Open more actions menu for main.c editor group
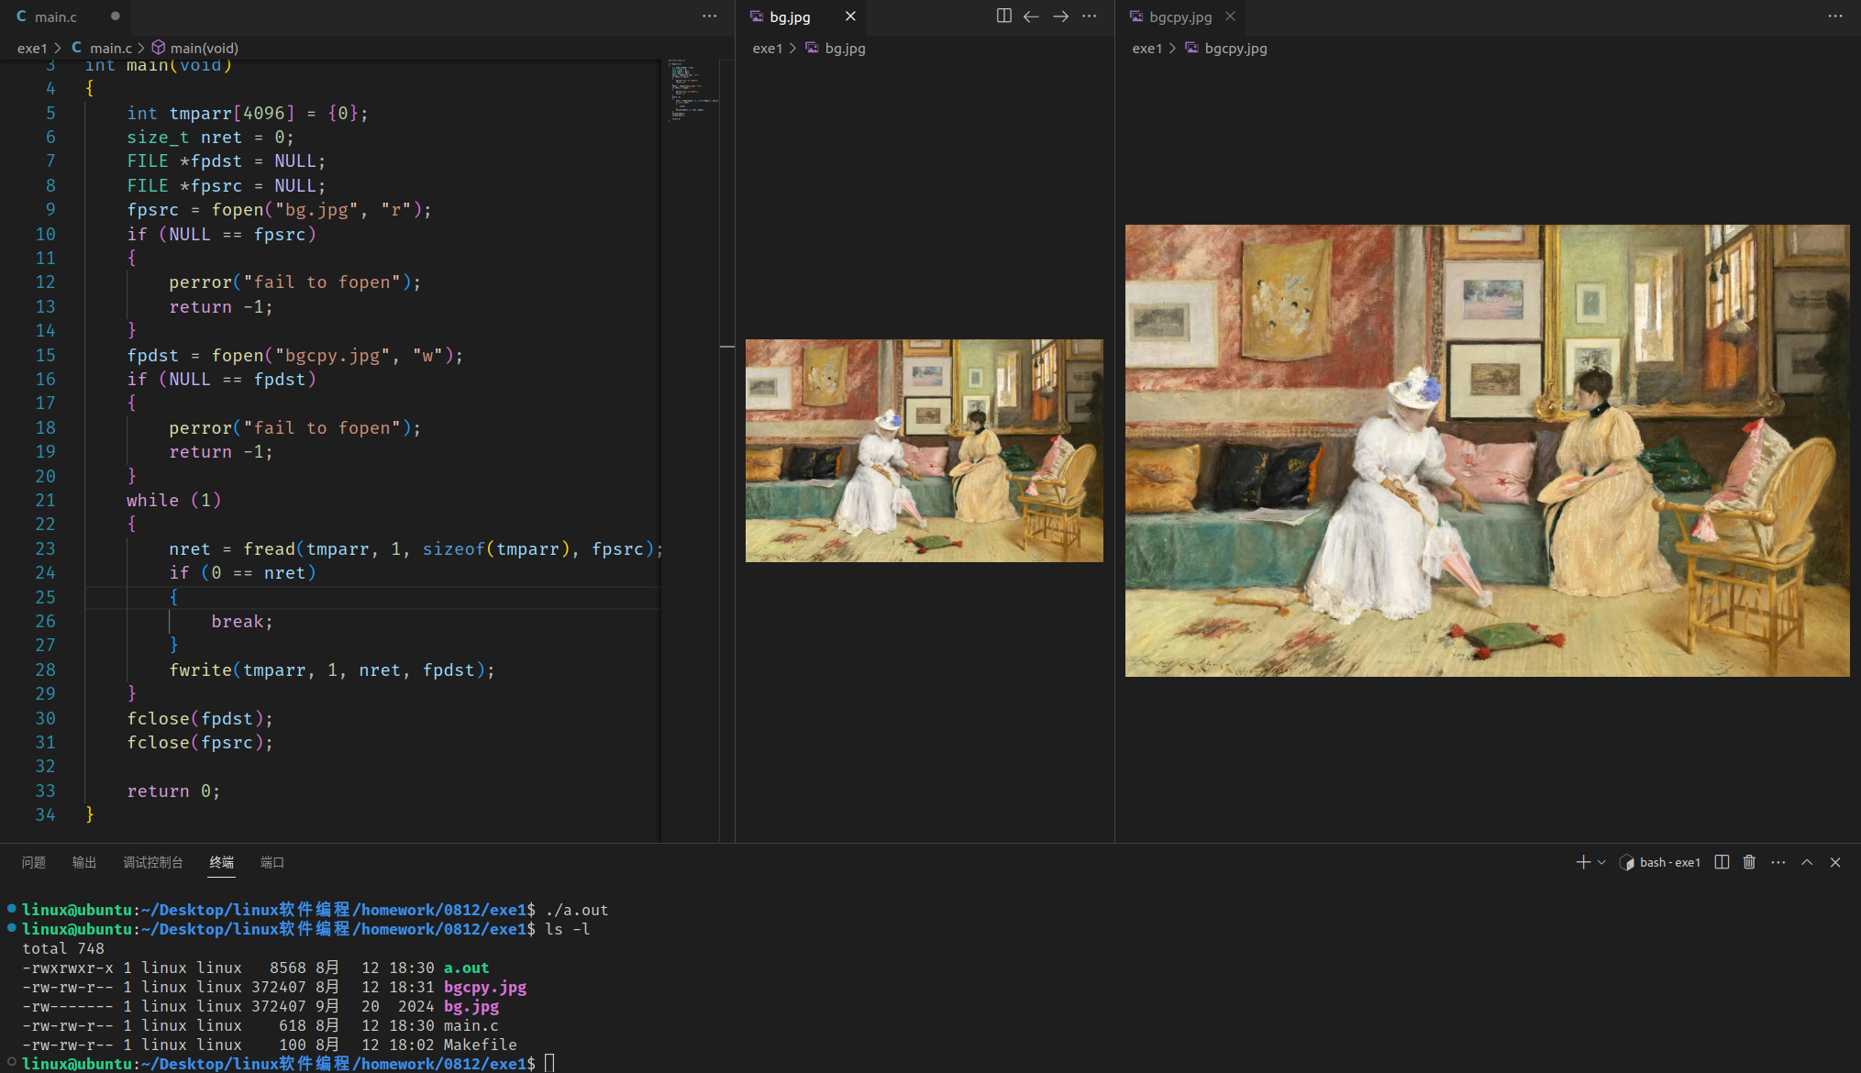1861x1073 pixels. pyautogui.click(x=709, y=17)
